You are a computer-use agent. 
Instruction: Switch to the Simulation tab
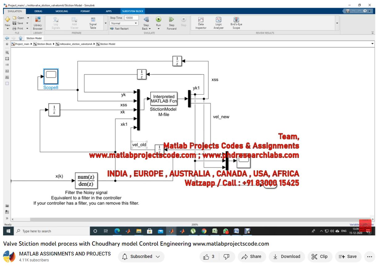(x=15, y=11)
